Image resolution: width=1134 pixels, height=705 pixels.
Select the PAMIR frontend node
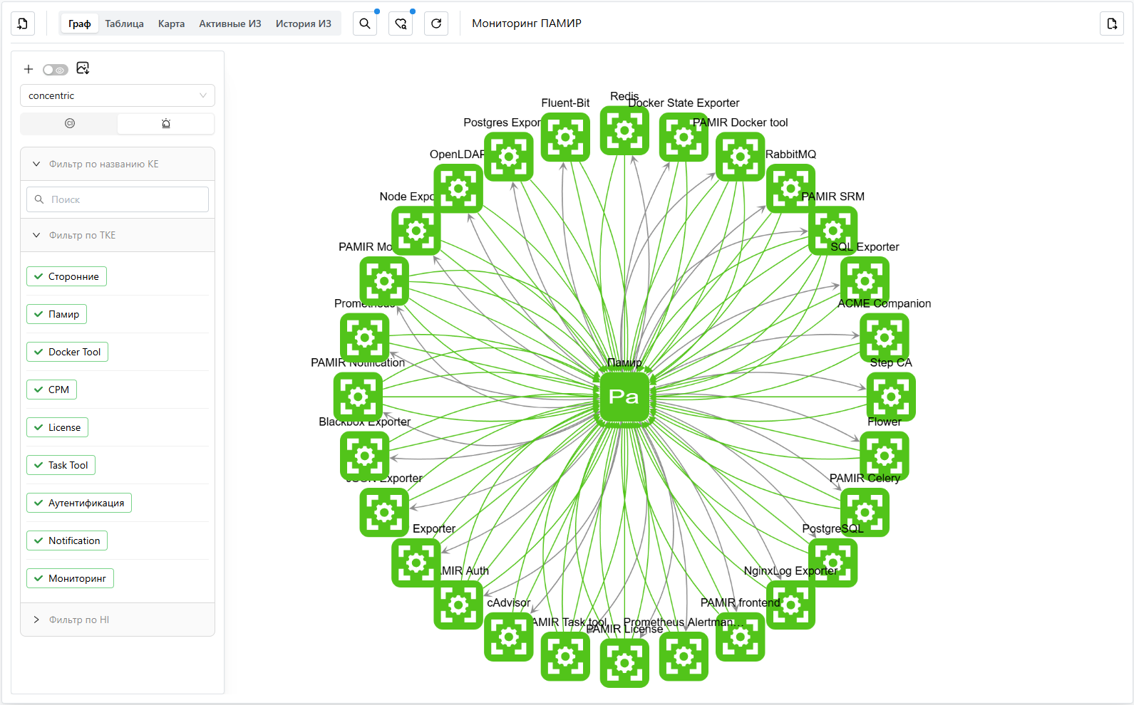pyautogui.click(x=740, y=637)
